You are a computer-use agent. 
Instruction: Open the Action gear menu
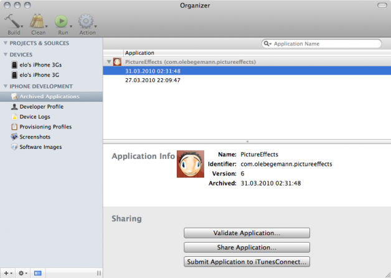coord(87,20)
